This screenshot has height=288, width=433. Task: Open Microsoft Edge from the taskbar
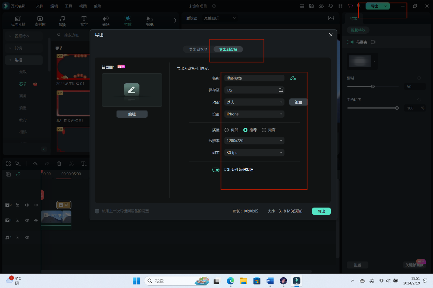point(231,281)
